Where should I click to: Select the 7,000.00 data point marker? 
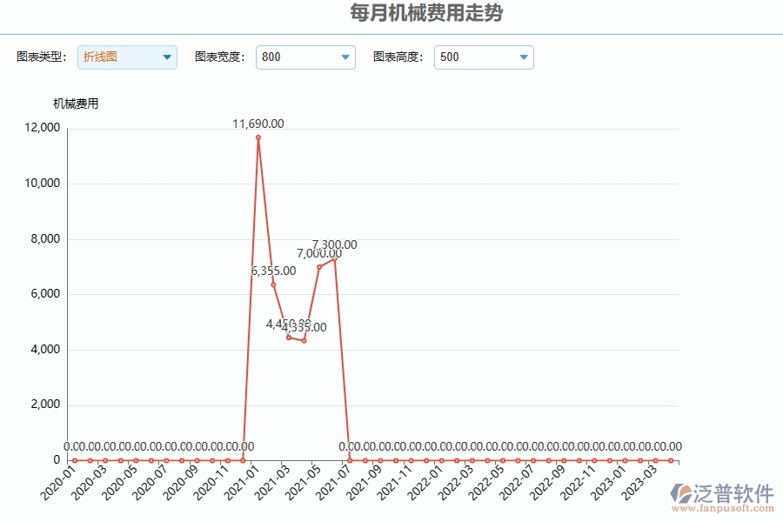319,267
